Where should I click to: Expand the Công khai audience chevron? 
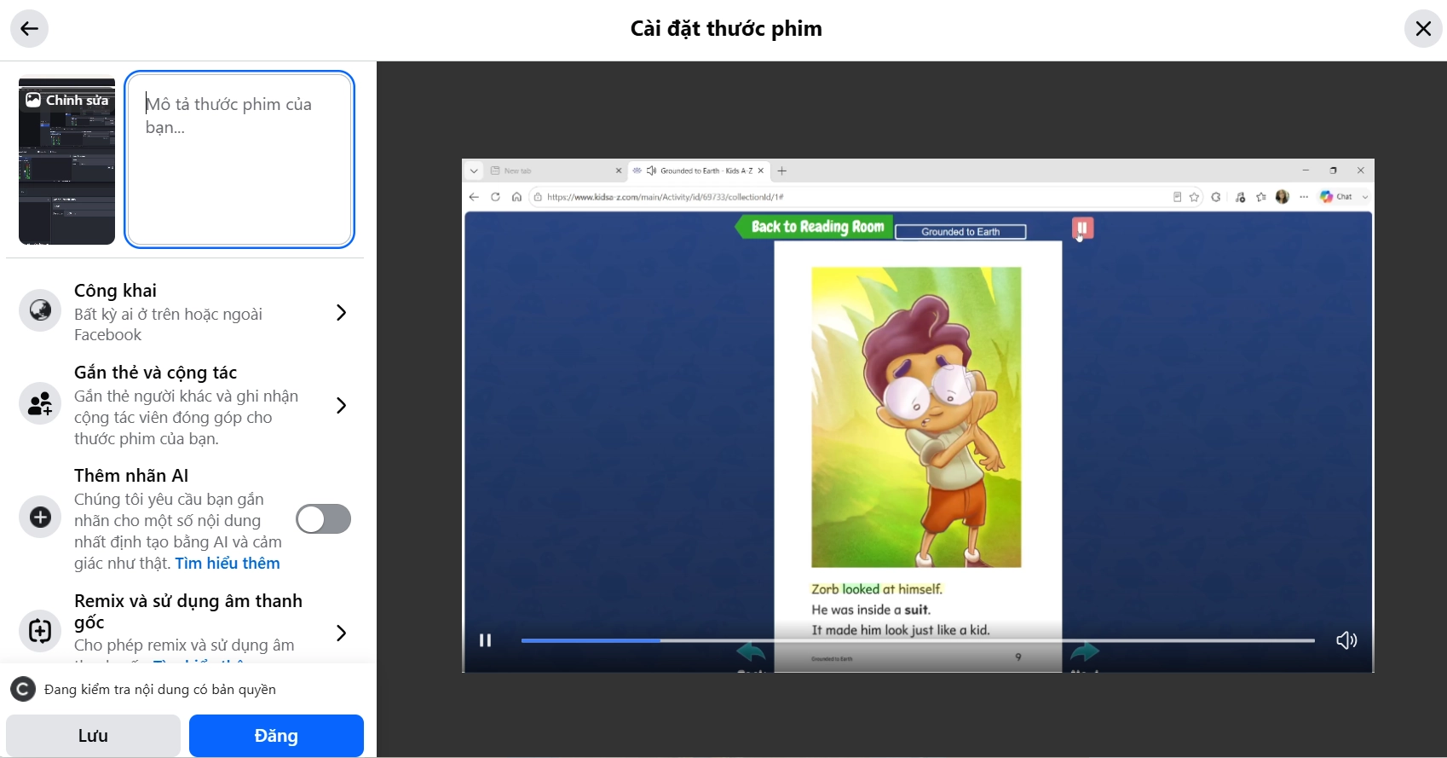click(x=341, y=313)
